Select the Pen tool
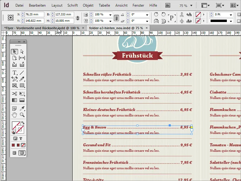The width and height of the screenshot is (241, 181). tap(14, 79)
